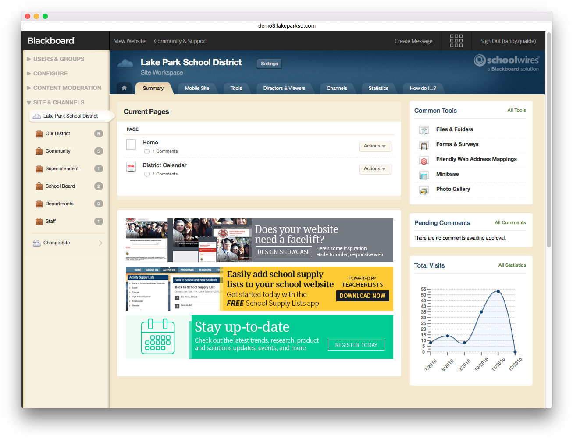The height and width of the screenshot is (440, 573).
Task: Click the Friendly Web Address Mappings icon
Action: 424,160
